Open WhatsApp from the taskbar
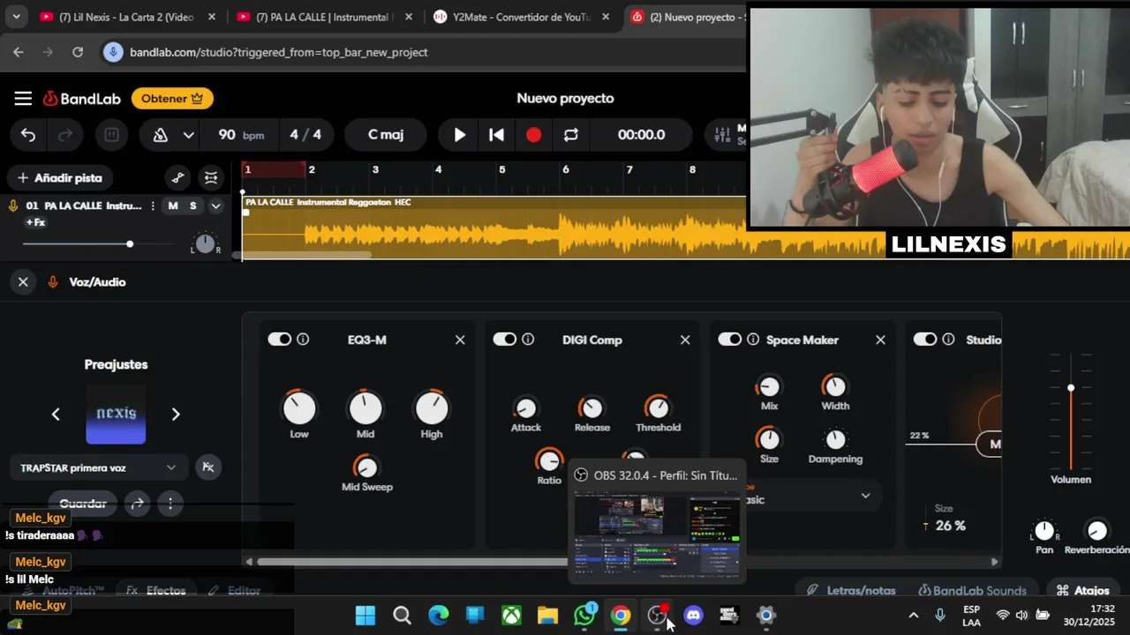The image size is (1130, 635). coord(584,616)
